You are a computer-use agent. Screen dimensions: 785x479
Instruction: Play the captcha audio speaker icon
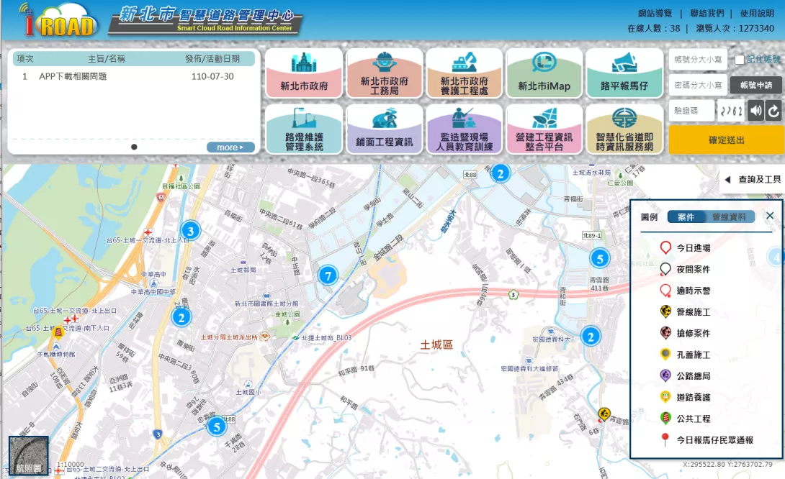755,111
